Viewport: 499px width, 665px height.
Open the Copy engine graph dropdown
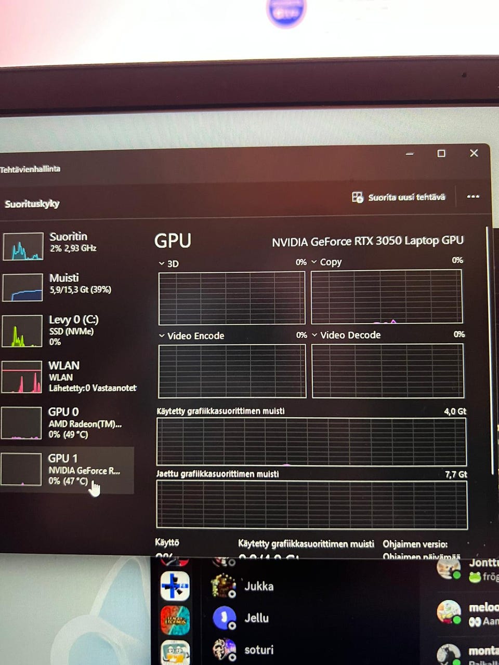(314, 262)
